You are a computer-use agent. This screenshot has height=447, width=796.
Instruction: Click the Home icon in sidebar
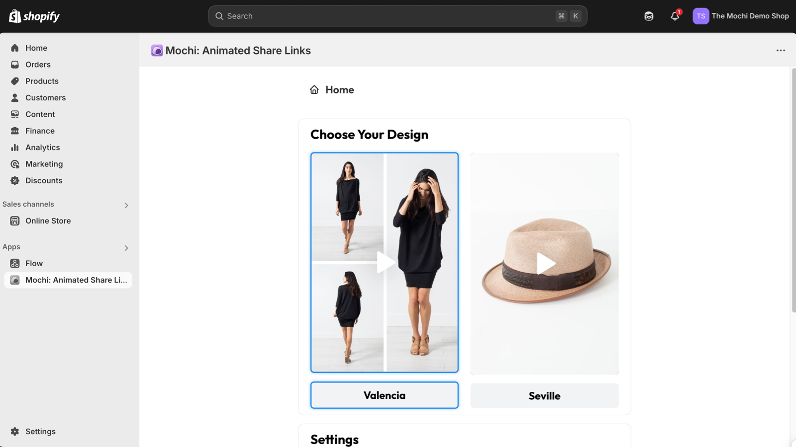click(x=15, y=48)
